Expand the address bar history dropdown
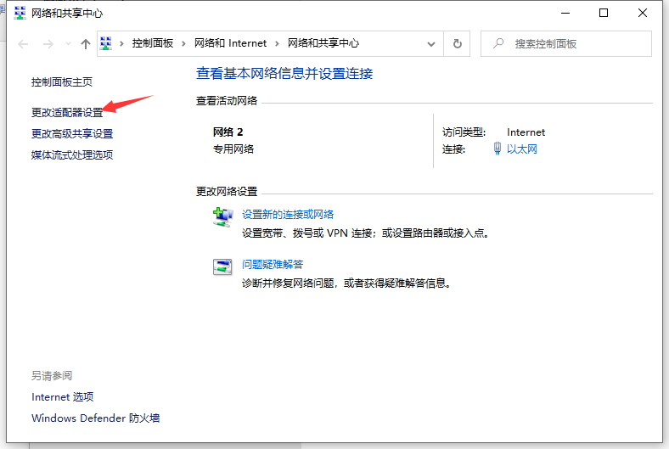Image resolution: width=669 pixels, height=449 pixels. pos(432,43)
